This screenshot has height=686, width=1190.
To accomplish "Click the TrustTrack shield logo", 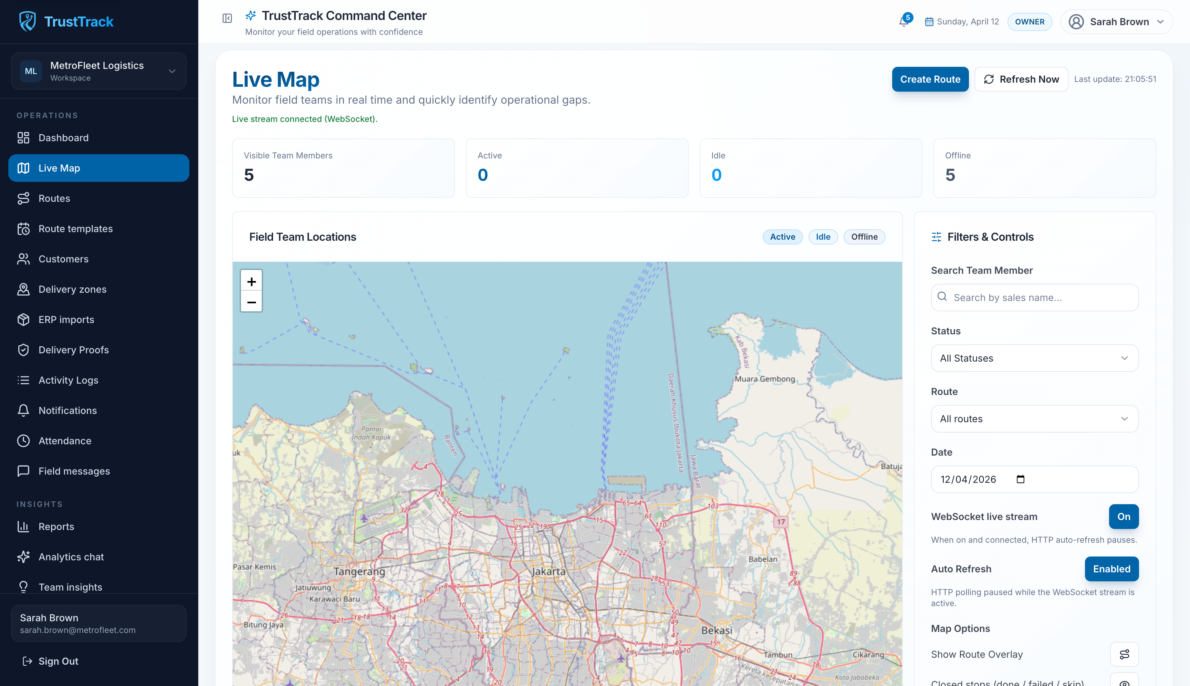I will (x=27, y=21).
